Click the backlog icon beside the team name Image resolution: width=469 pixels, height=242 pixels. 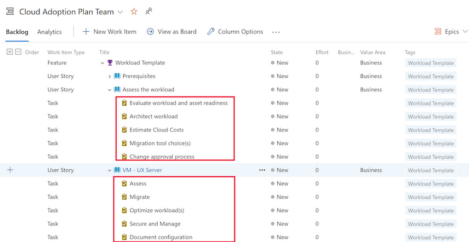[x=10, y=11]
